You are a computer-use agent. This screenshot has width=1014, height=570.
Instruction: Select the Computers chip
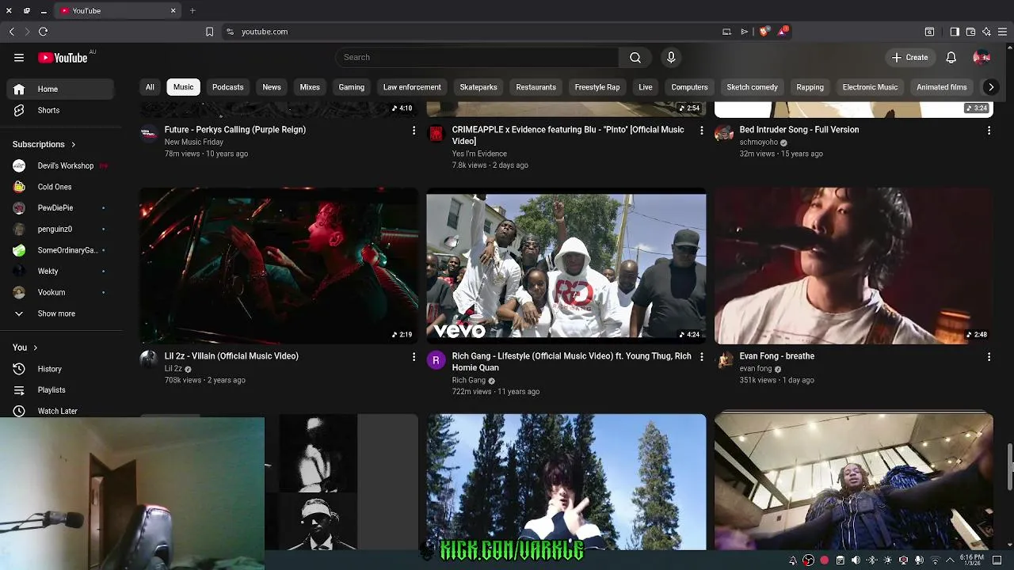(689, 87)
